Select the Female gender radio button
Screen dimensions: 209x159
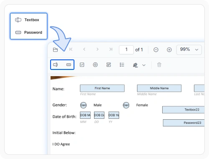click(x=126, y=105)
